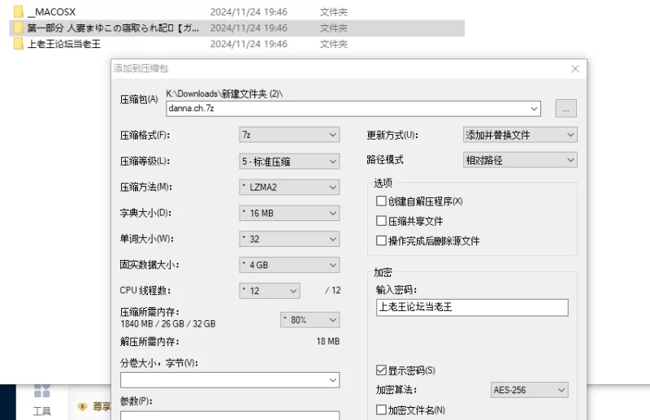The width and height of the screenshot is (650, 420).
Task: Select the _MACOSX folder icon
Action: 18,11
